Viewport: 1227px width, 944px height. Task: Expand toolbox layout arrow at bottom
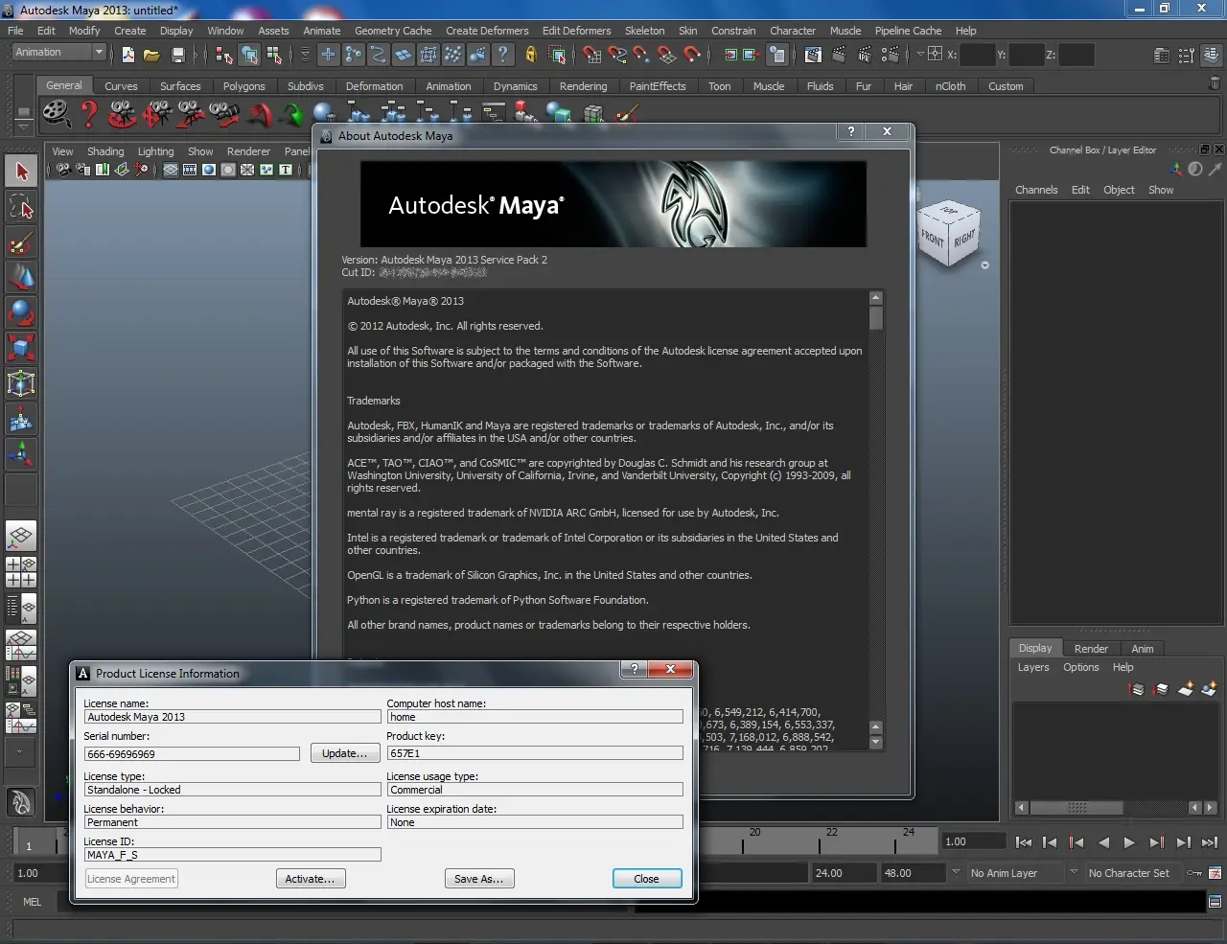point(20,752)
